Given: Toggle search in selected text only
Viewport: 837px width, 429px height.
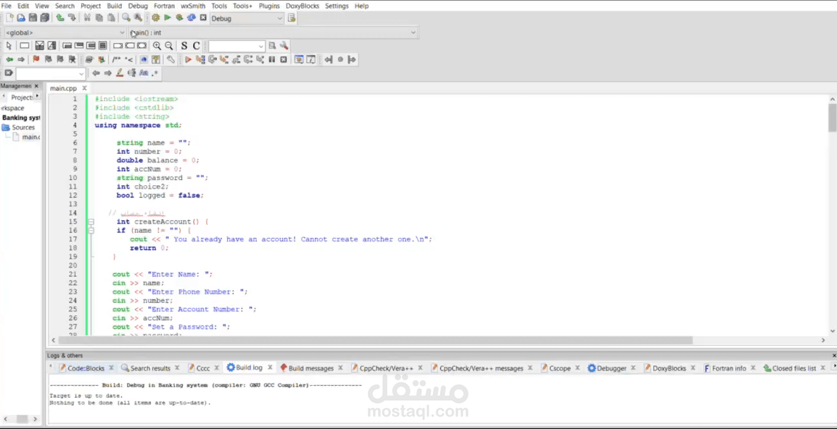Looking at the screenshot, I should click(132, 73).
